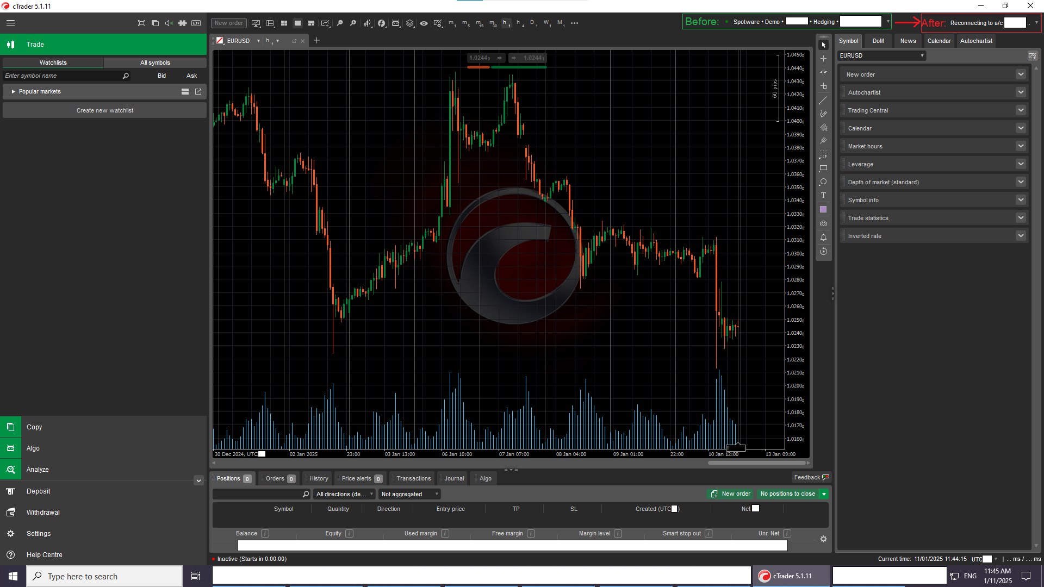Open the All directions filter dropdown
The image size is (1044, 587).
pyautogui.click(x=345, y=494)
